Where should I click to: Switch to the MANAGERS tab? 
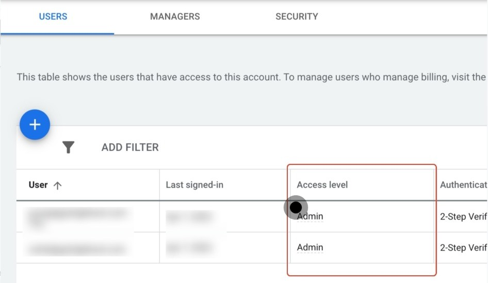175,16
